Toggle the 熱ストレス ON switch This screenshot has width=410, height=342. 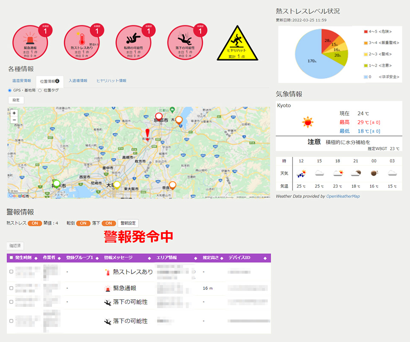point(35,223)
